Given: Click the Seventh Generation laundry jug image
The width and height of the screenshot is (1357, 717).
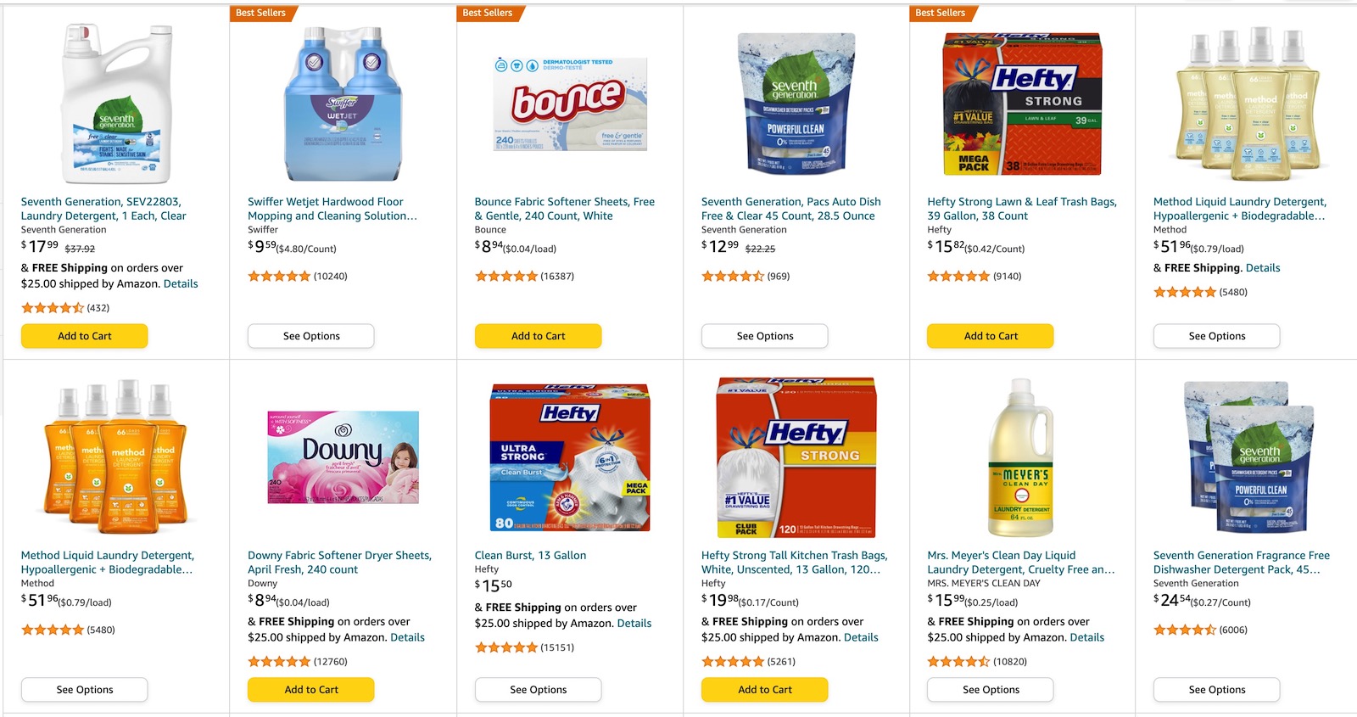Looking at the screenshot, I should pos(116,104).
